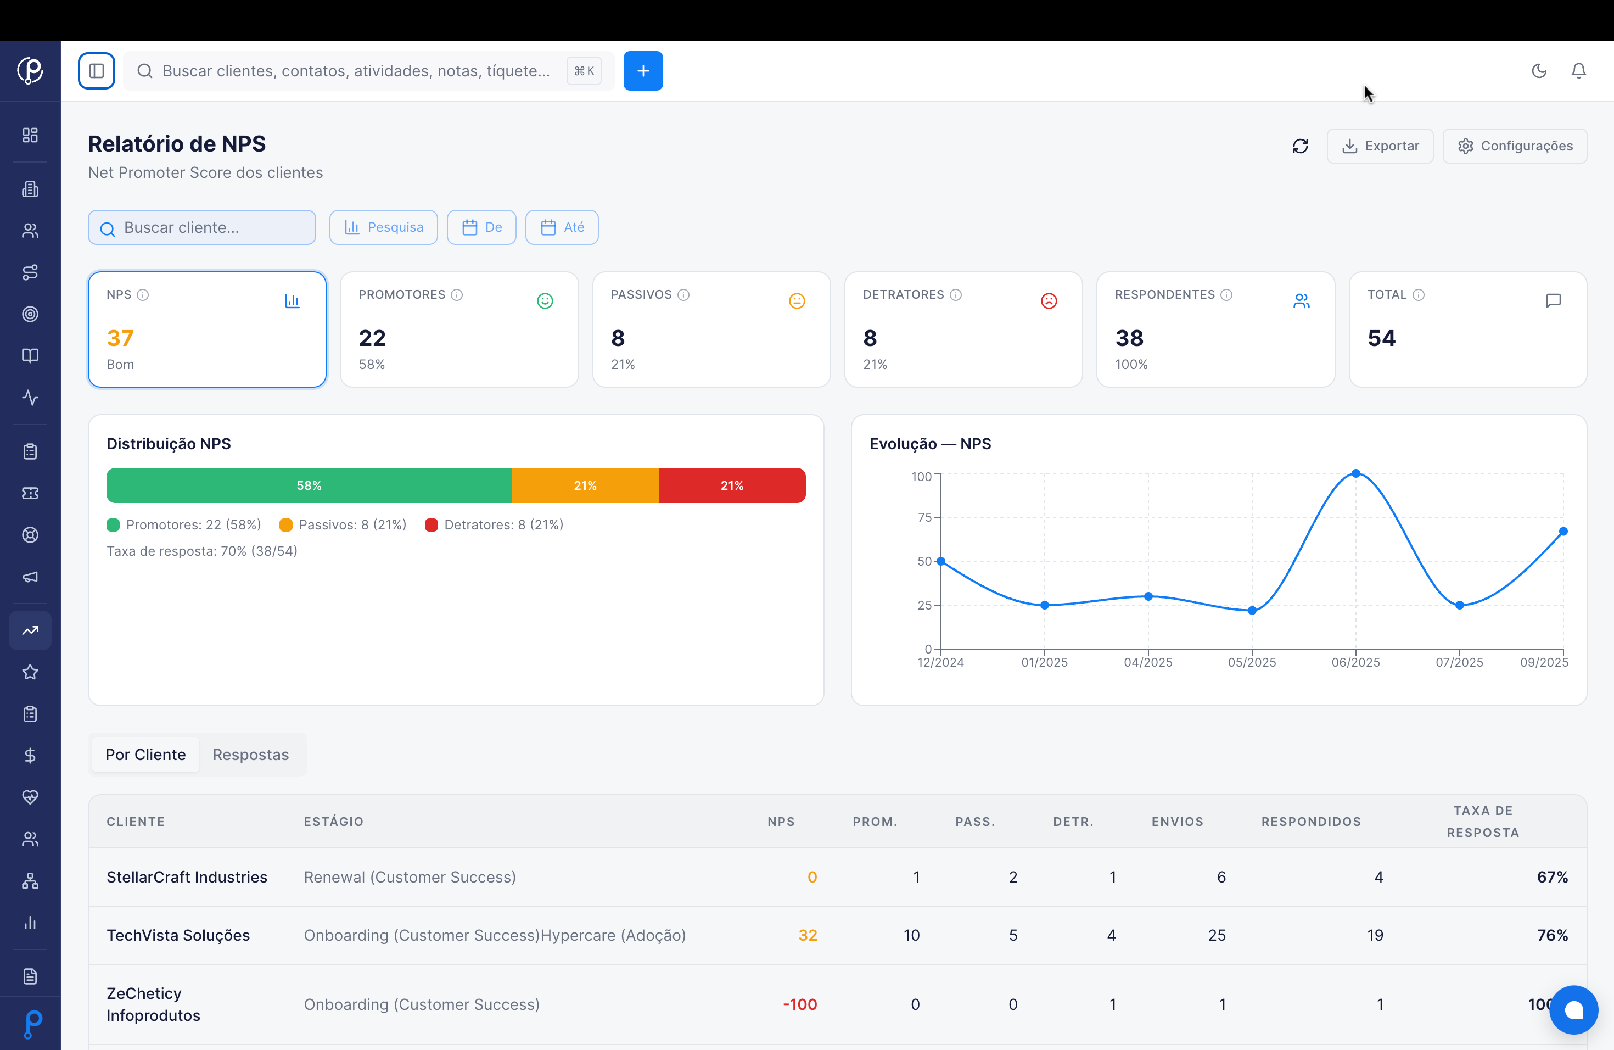Switch to the Por Cliente tab
The width and height of the screenshot is (1614, 1050).
click(x=145, y=754)
